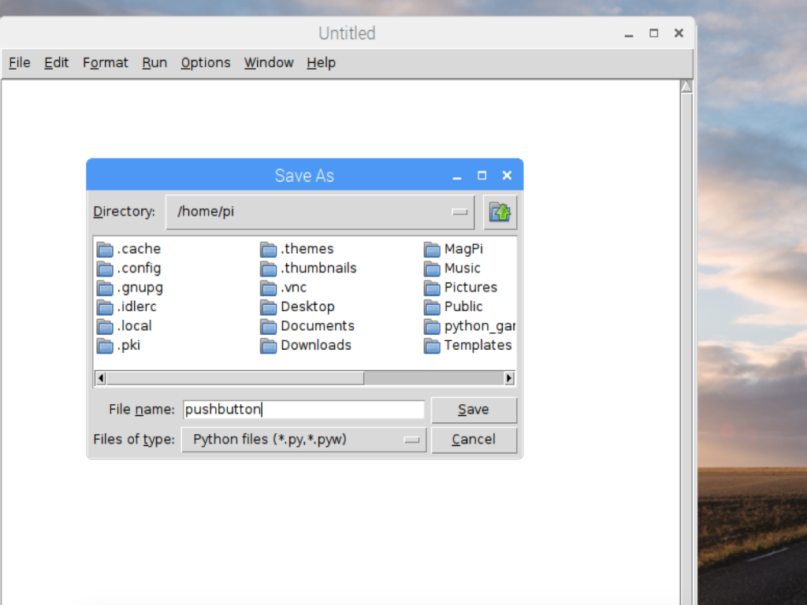This screenshot has height=605, width=807.
Task: Select the Templates folder name
Action: point(478,345)
